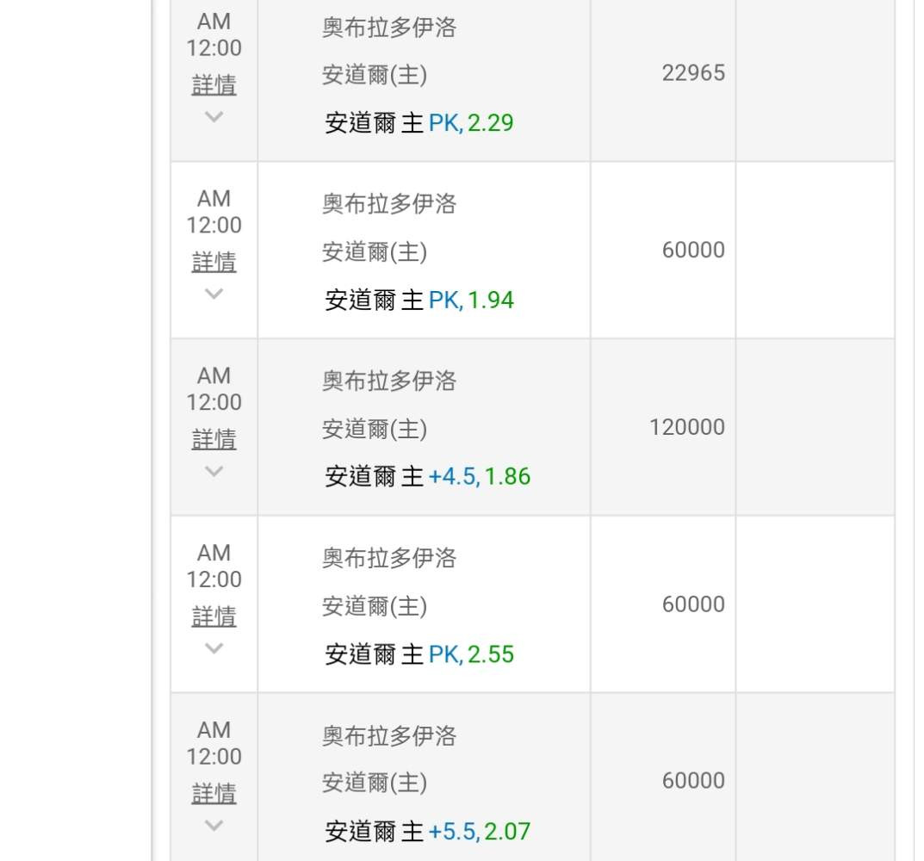Open 詳情 link for PK 2.29 bet
The height and width of the screenshot is (861, 924).
click(x=214, y=85)
